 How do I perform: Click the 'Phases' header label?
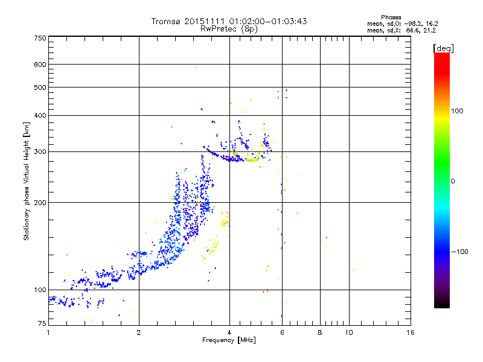coord(391,17)
